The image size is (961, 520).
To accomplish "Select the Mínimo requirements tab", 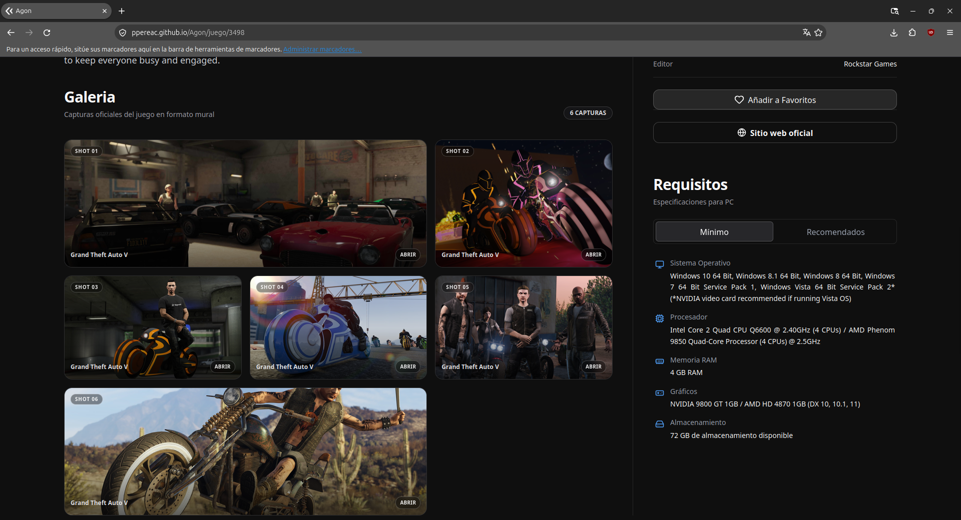I will tap(714, 232).
